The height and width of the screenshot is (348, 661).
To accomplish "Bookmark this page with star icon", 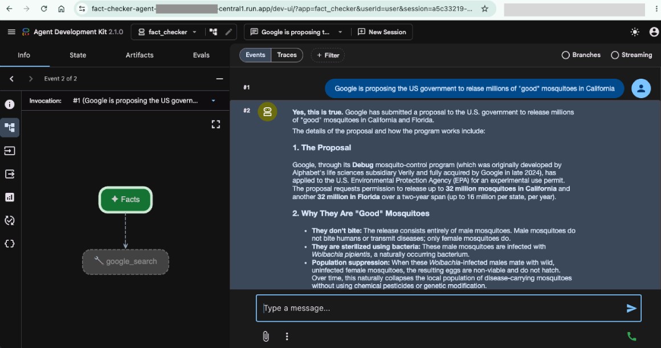I will click(x=485, y=9).
